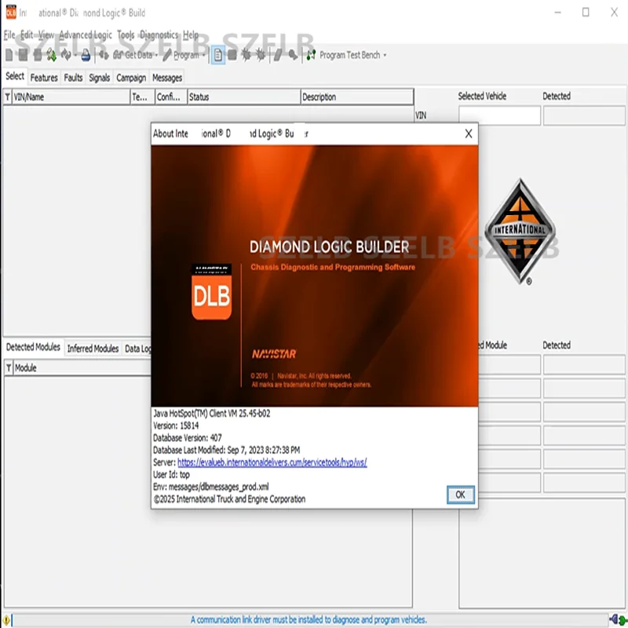Image resolution: width=628 pixels, height=628 pixels.
Task: Sort by the VIN/Name column header
Action: coord(71,97)
